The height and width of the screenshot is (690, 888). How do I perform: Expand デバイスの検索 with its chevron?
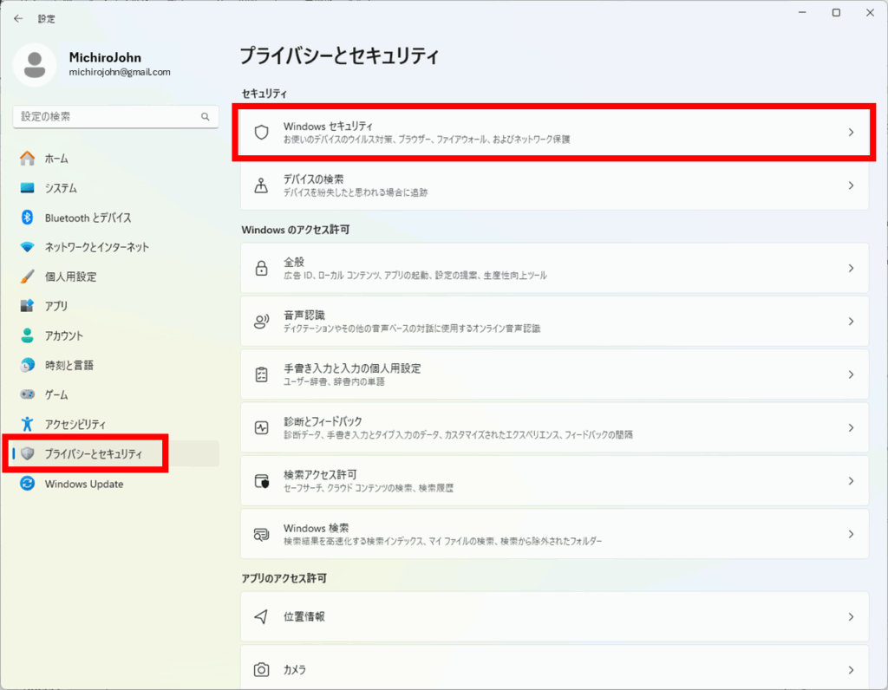(851, 186)
